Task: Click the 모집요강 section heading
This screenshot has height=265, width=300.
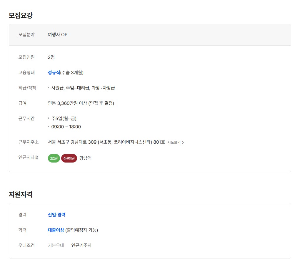Action: tap(21, 16)
